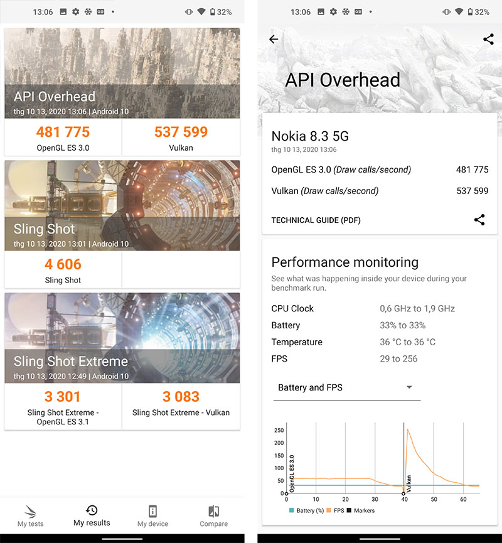Tap the Nokia 8.3 5G result header
The width and height of the screenshot is (502, 543).
click(x=310, y=136)
